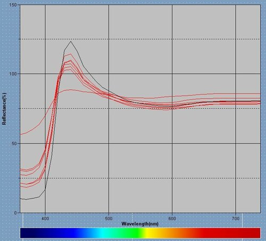Pick the yellow band in the spectrum bar
Screen dimensions: 266x241
[x=148, y=233]
